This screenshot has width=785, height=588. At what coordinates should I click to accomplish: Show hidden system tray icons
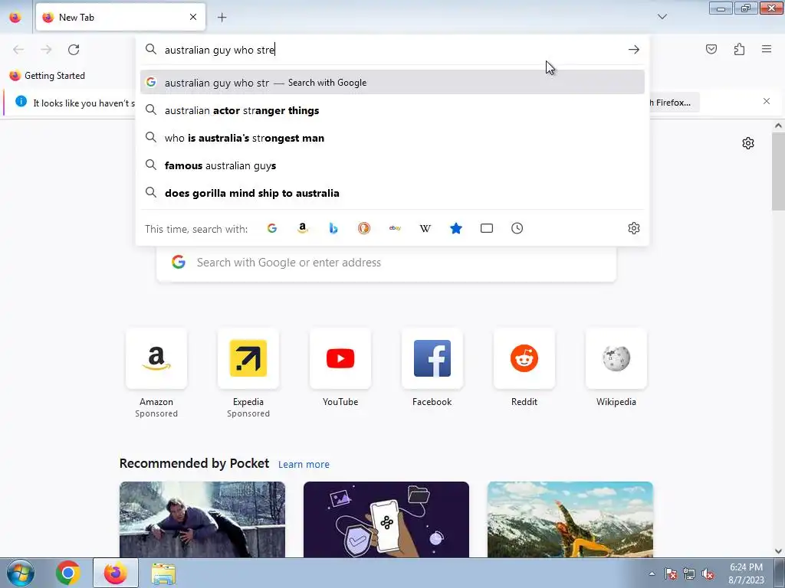652,573
